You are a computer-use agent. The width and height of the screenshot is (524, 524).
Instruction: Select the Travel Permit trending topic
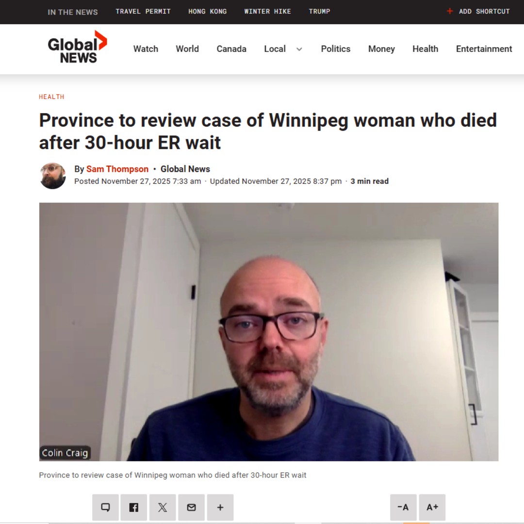[143, 11]
